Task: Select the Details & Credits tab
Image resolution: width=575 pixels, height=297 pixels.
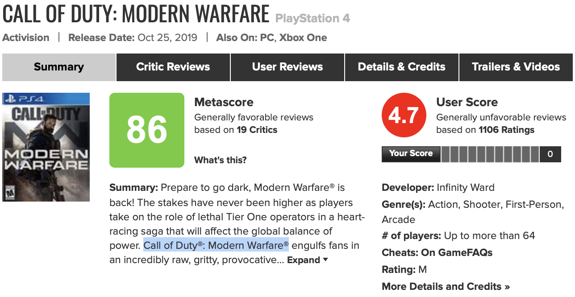Action: coord(402,67)
